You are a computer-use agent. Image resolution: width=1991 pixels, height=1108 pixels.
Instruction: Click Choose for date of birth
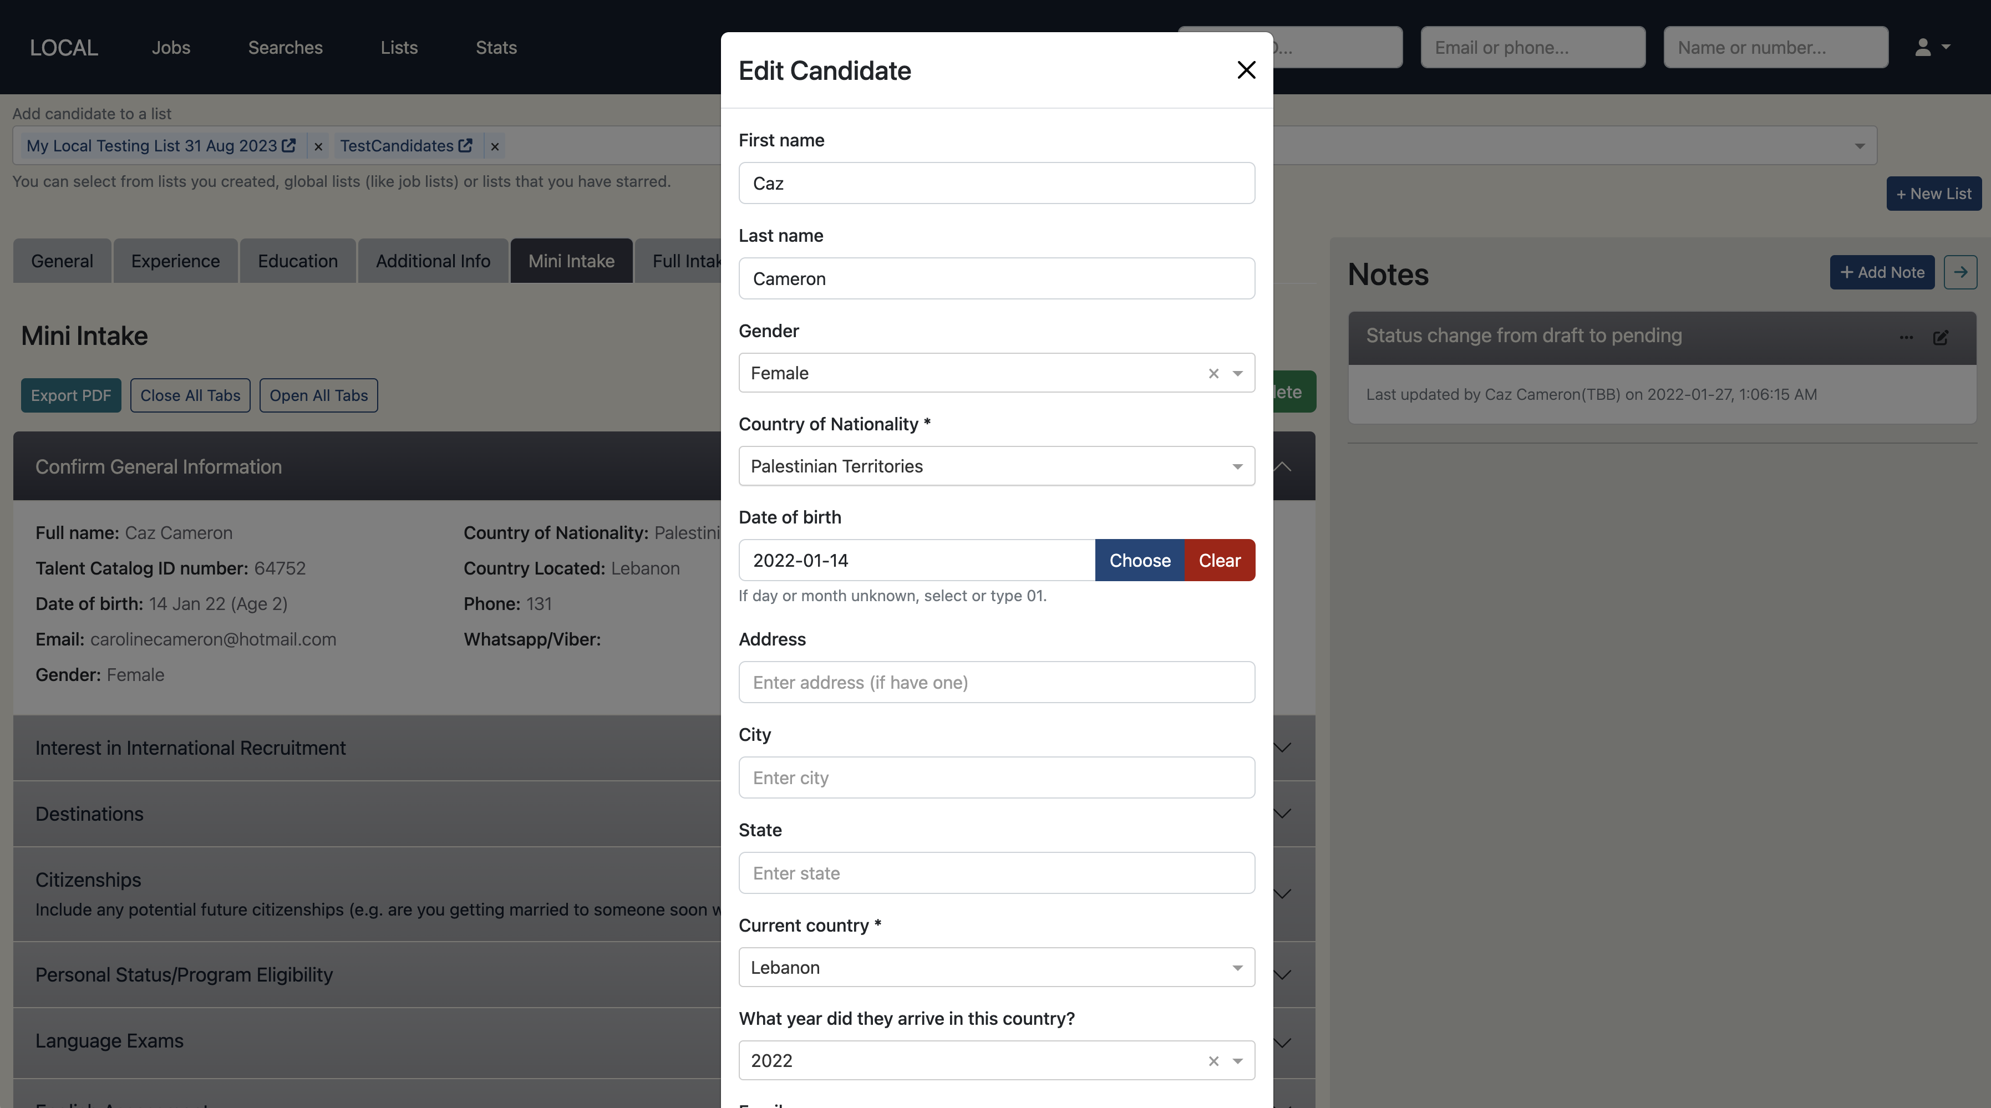pos(1139,561)
